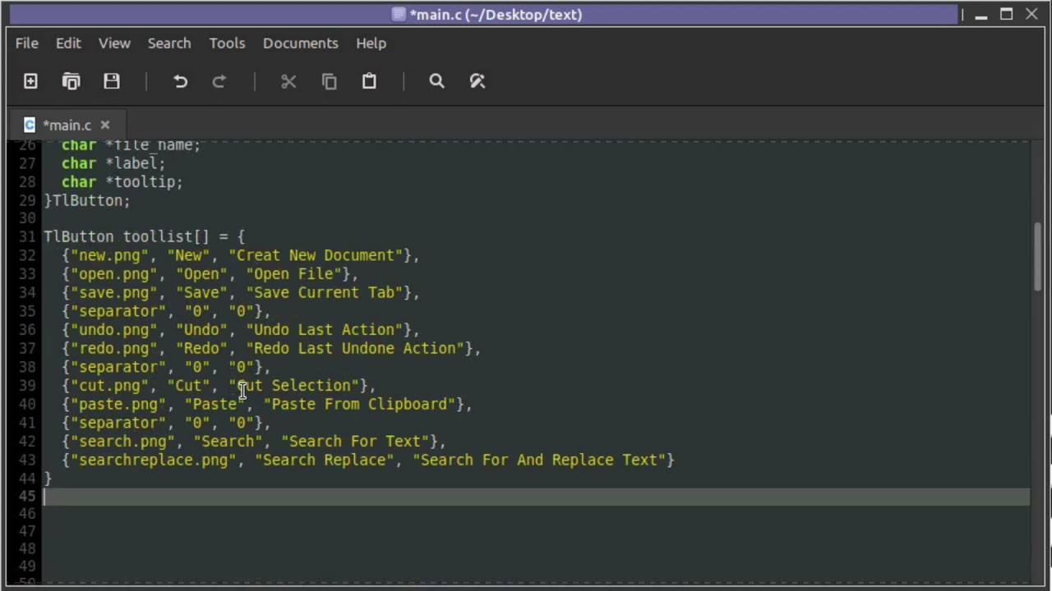This screenshot has width=1052, height=591.
Task: Open the Tools menu
Action: click(x=227, y=43)
